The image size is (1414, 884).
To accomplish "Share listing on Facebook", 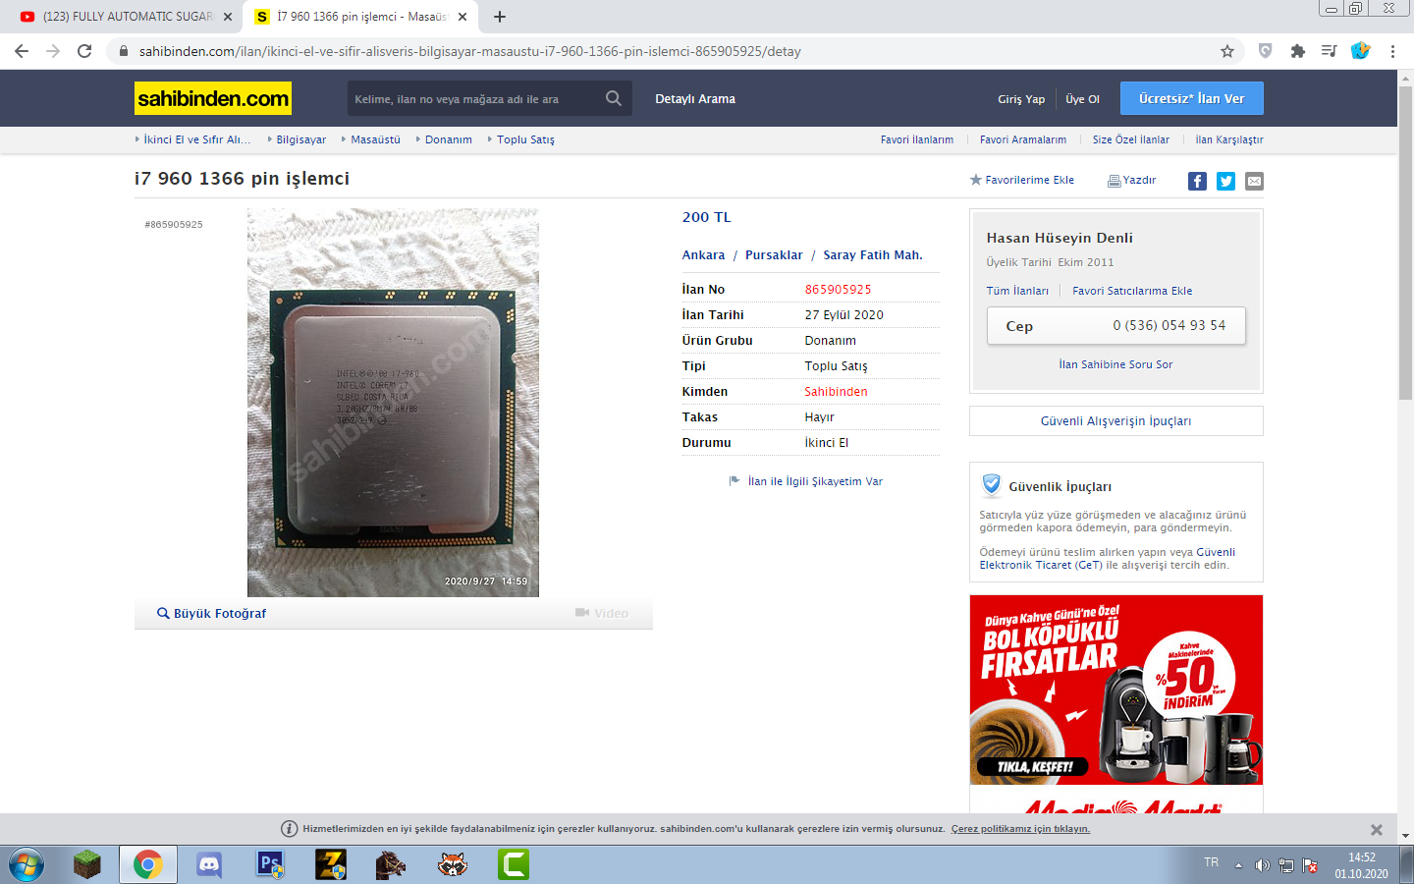I will [x=1197, y=181].
